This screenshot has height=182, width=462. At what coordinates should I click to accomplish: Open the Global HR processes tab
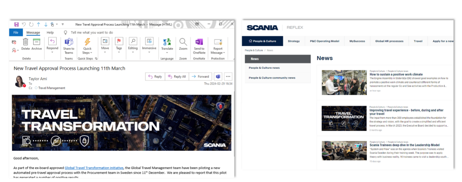[389, 41]
